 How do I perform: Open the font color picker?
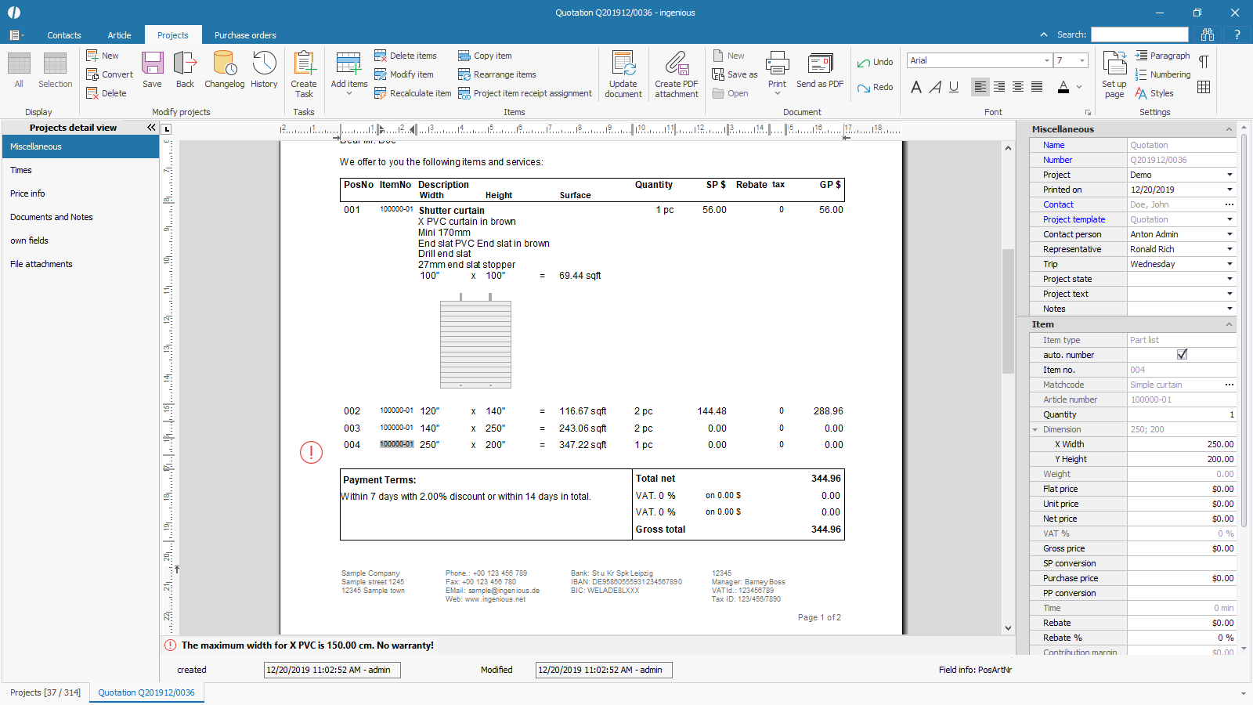(1079, 87)
